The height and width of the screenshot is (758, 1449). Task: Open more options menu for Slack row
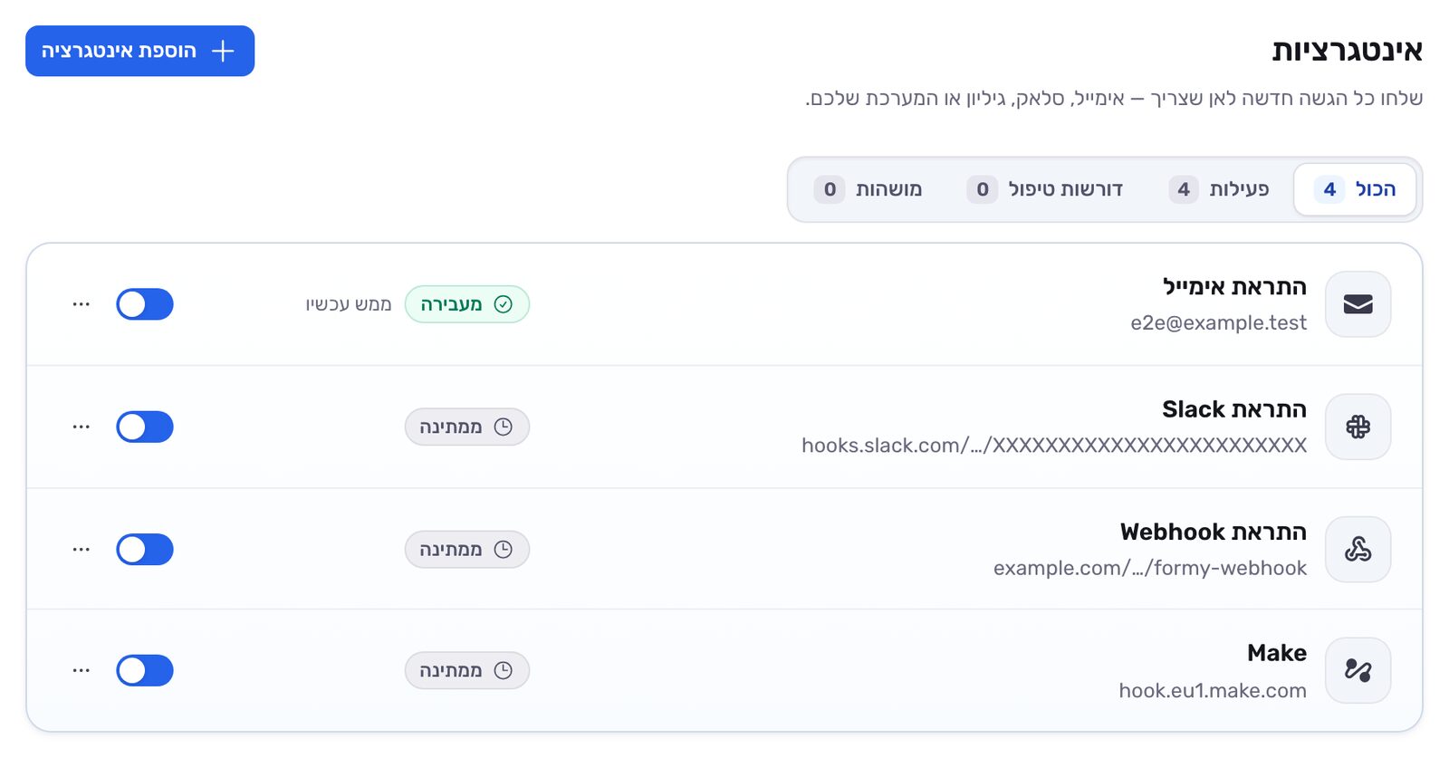coord(82,427)
